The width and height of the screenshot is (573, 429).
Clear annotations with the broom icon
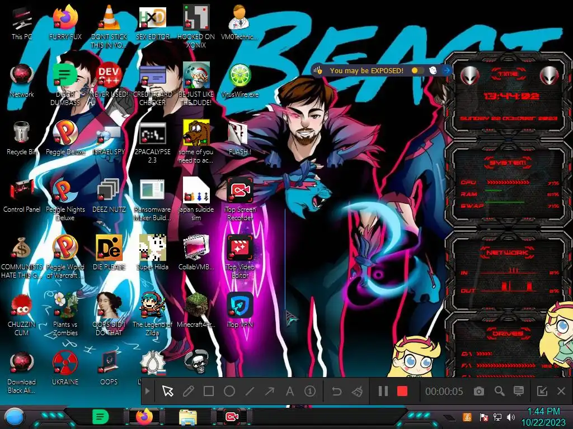357,392
